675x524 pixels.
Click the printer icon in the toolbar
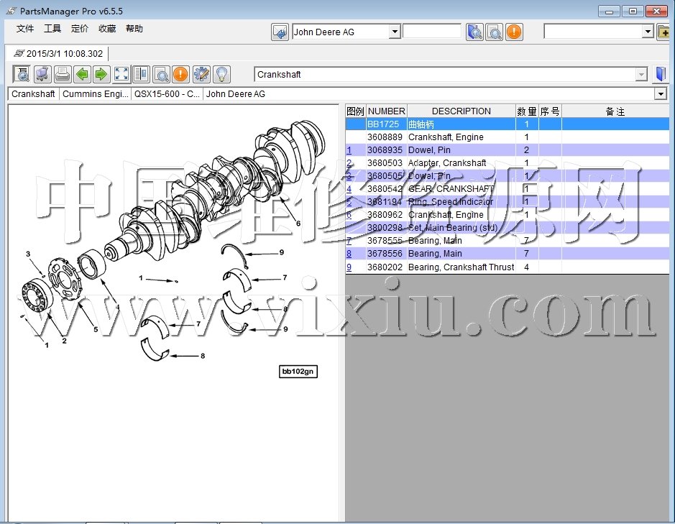coord(63,74)
